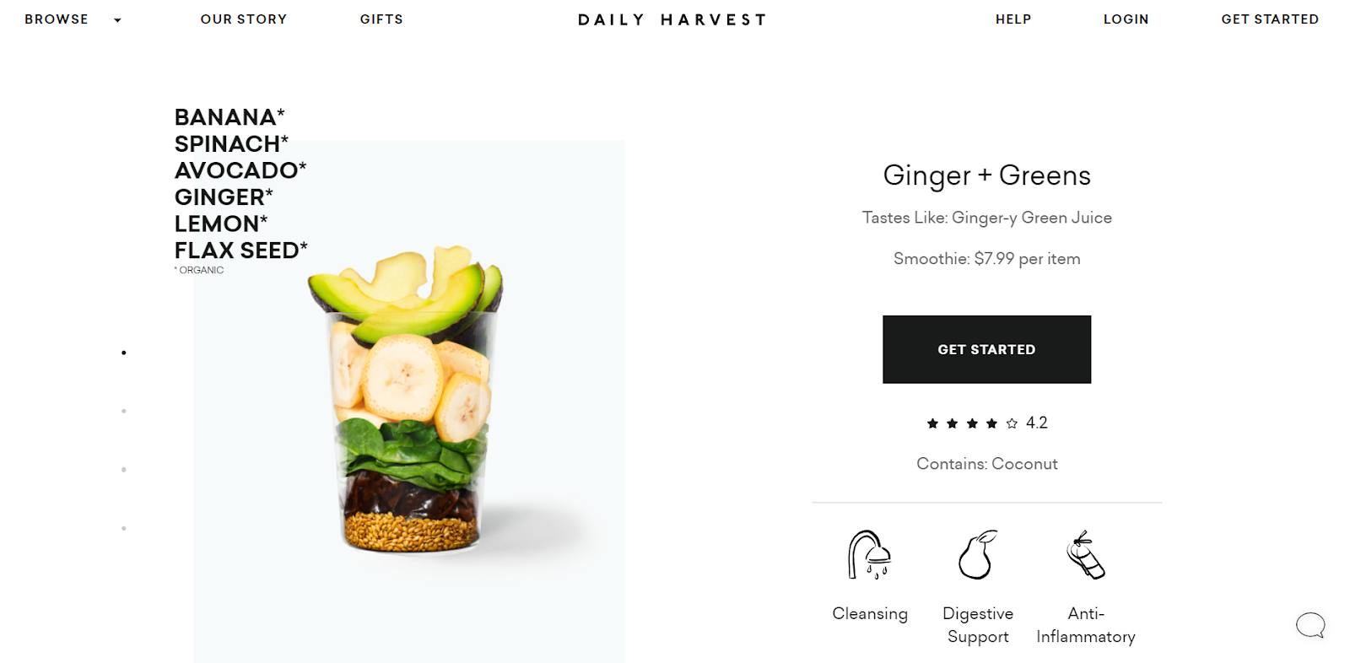Select the first image slide dot
Viewport: 1350px width, 663px height.
124,353
